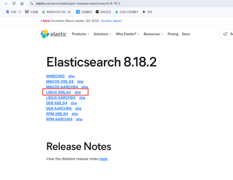The height and width of the screenshot is (180, 233).
Task: Download the WINDOWS package
Action: 55,76
